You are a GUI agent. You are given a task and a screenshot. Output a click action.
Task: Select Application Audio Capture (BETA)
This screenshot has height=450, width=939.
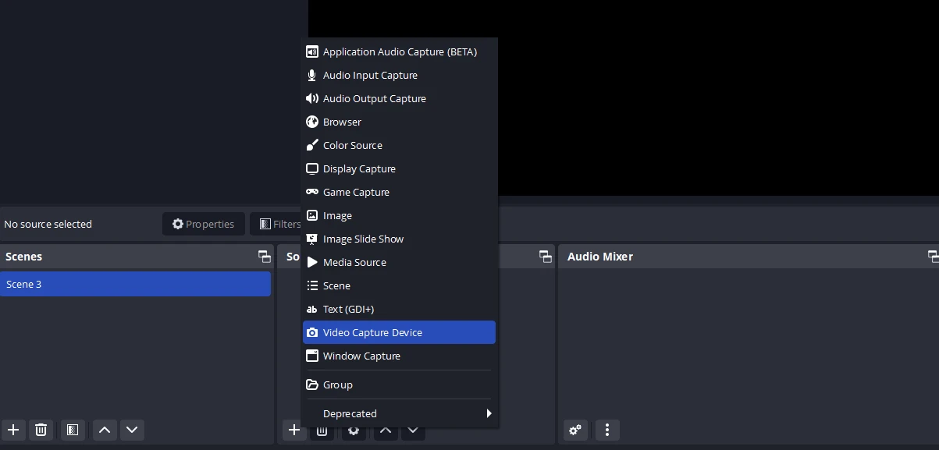(399, 51)
